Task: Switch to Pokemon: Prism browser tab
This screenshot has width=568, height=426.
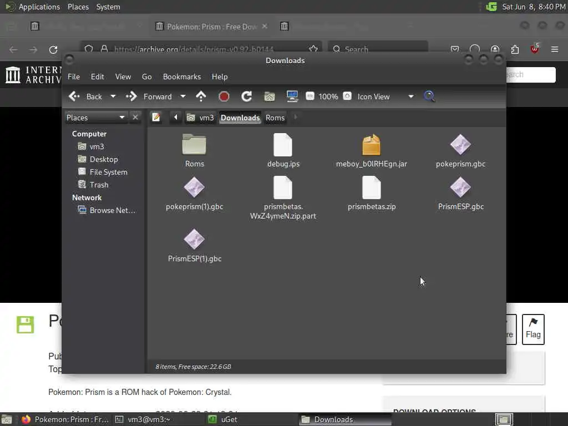Action: click(212, 27)
